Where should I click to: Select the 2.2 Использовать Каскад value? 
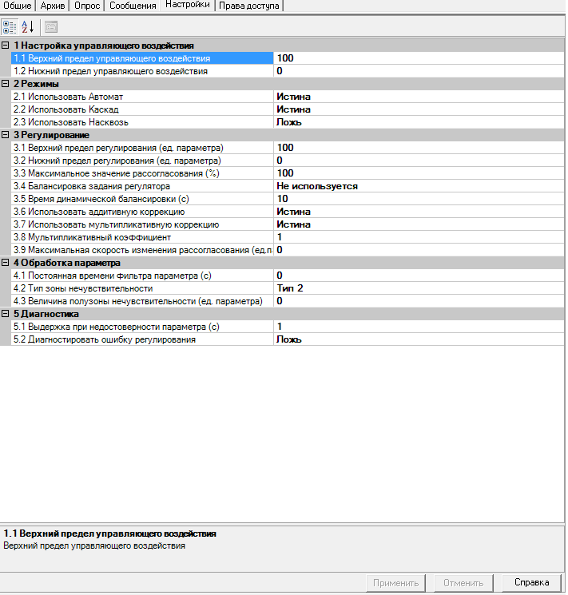point(419,109)
